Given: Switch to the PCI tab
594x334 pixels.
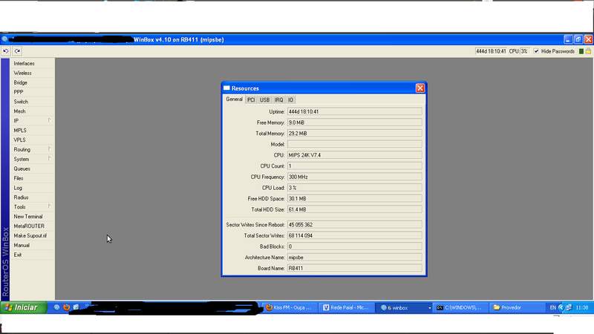Looking at the screenshot, I should (x=251, y=100).
